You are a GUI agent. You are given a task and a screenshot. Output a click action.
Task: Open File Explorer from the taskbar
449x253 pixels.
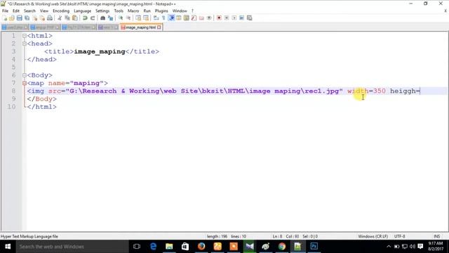click(x=169, y=247)
